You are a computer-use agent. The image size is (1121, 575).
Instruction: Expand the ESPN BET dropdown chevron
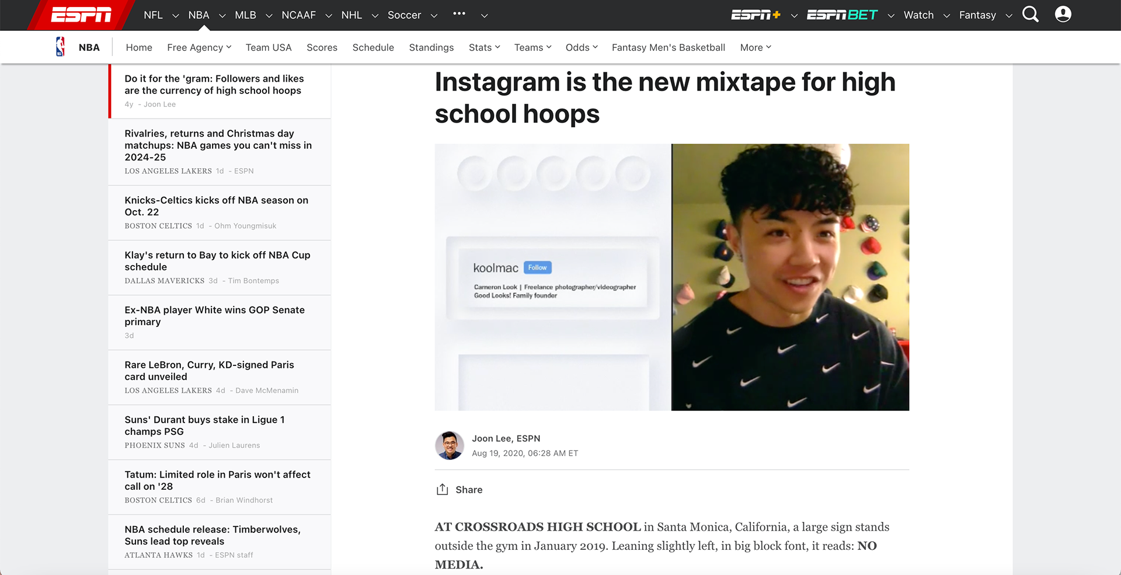tap(891, 16)
